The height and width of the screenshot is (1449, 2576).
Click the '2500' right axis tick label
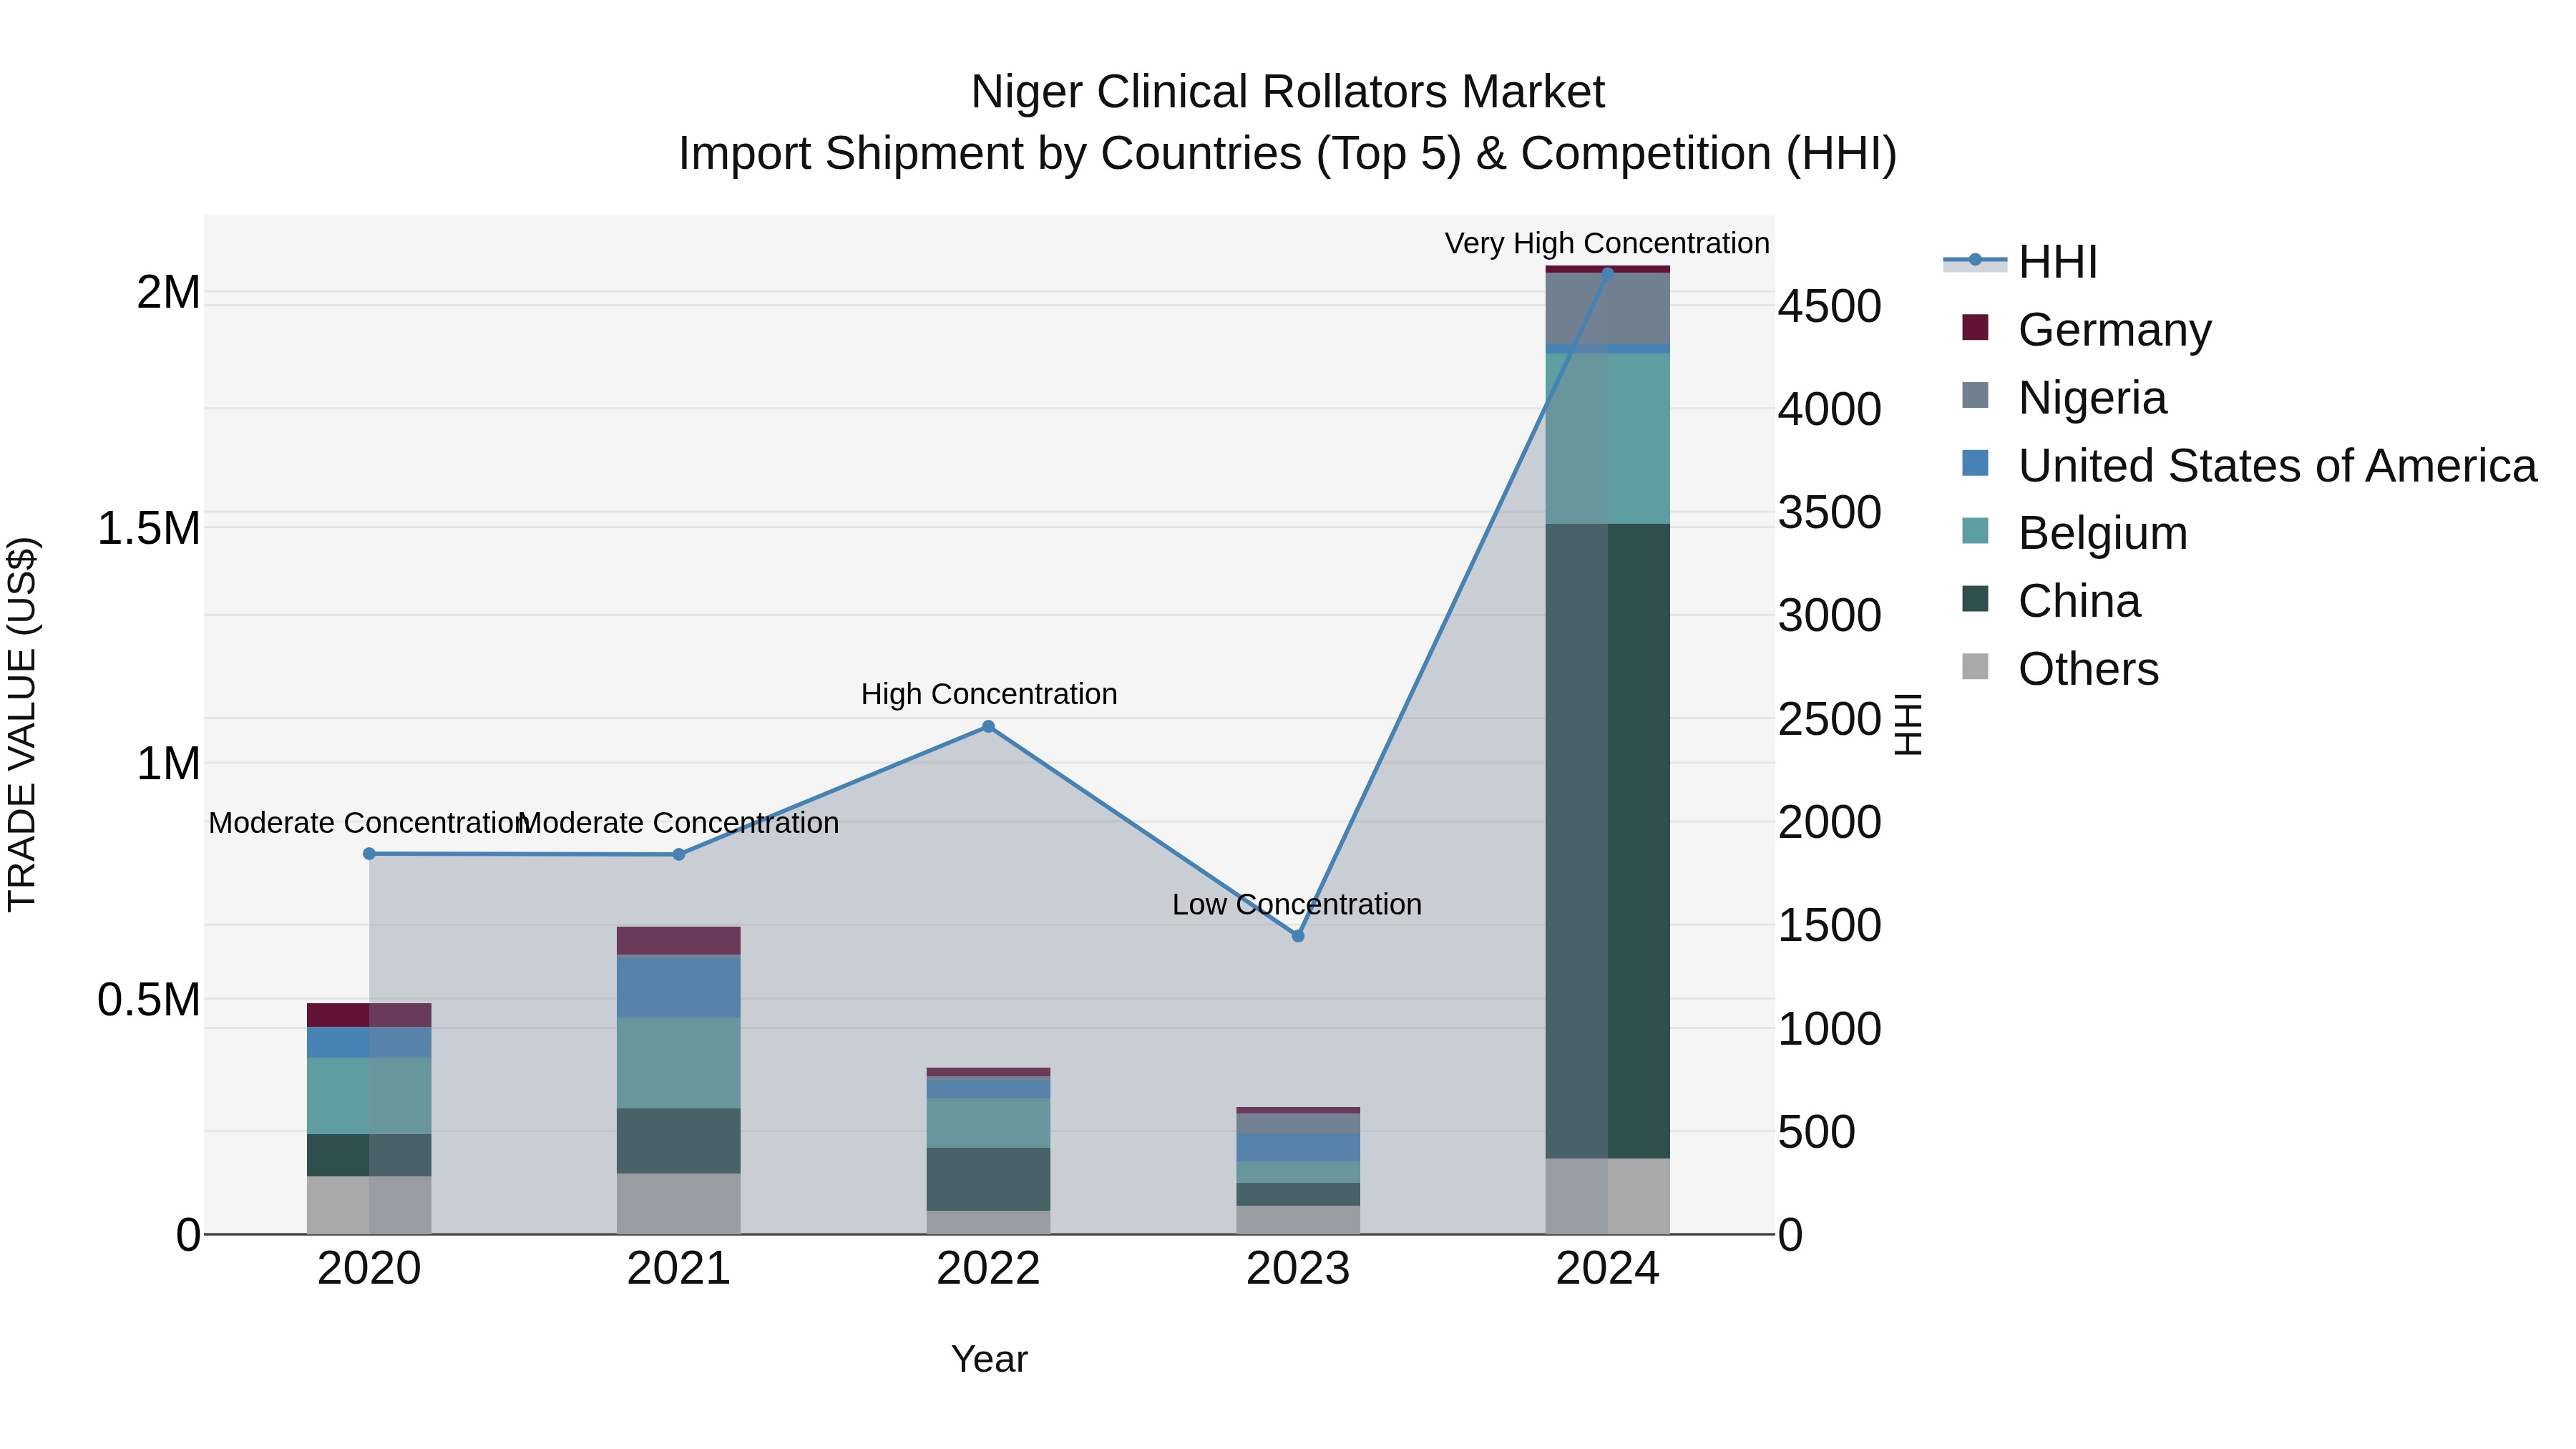point(1830,719)
